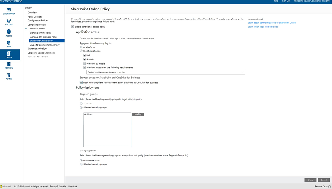Select No exempt users radio button
332x189 pixels.
[81, 161]
